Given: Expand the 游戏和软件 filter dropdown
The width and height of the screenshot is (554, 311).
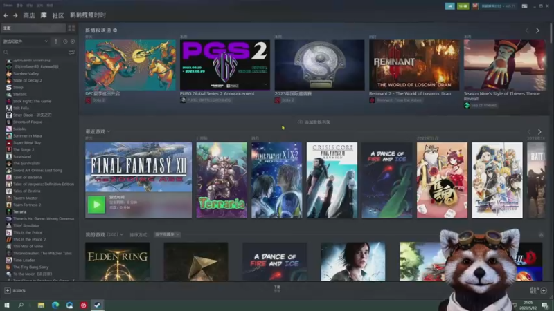Looking at the screenshot, I should (x=25, y=41).
